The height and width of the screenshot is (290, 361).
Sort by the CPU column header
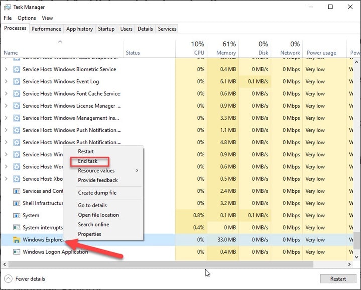point(191,49)
